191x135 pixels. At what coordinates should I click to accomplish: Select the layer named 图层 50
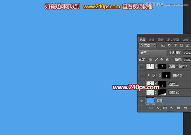pyautogui.click(x=174, y=93)
